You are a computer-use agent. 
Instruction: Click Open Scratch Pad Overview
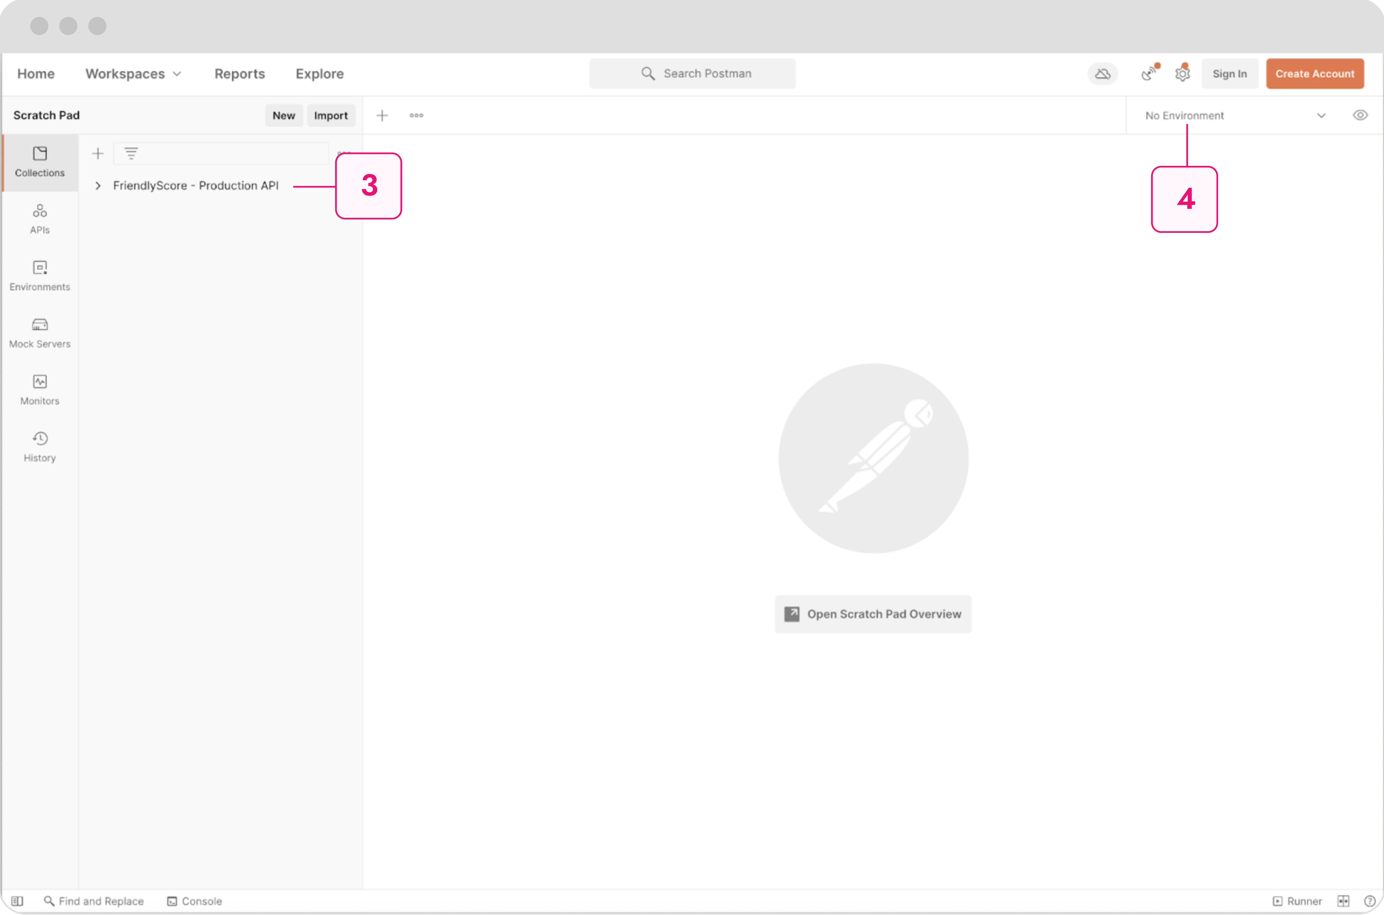[x=873, y=614]
